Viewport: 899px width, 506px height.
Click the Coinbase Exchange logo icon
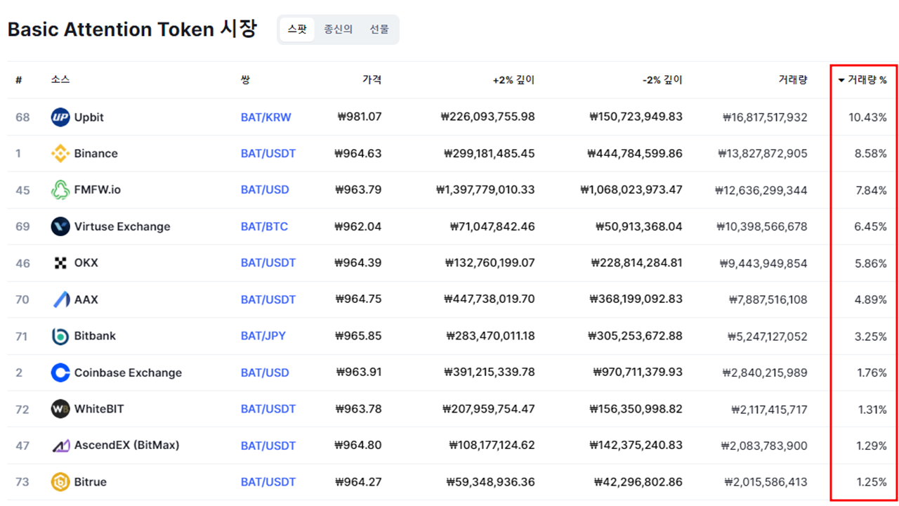click(x=60, y=372)
